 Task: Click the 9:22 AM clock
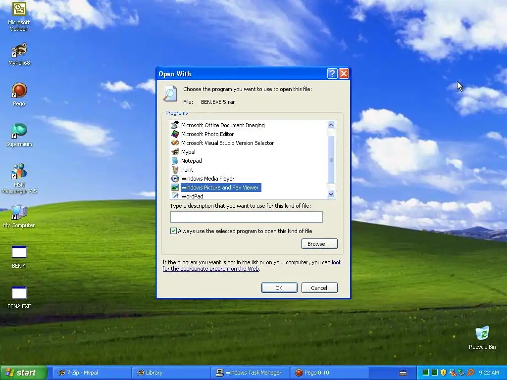pyautogui.click(x=489, y=373)
